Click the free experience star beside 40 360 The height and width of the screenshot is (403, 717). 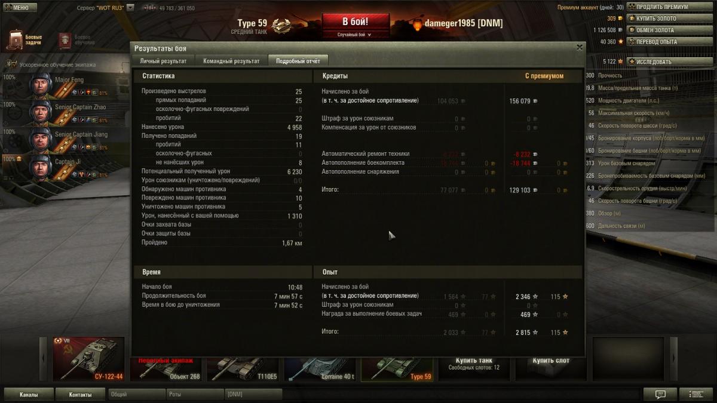pos(620,42)
